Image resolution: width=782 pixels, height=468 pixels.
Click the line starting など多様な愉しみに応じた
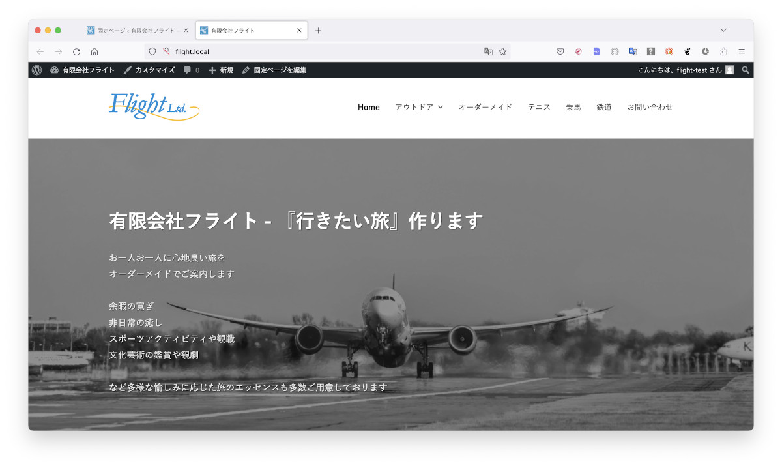(x=248, y=387)
